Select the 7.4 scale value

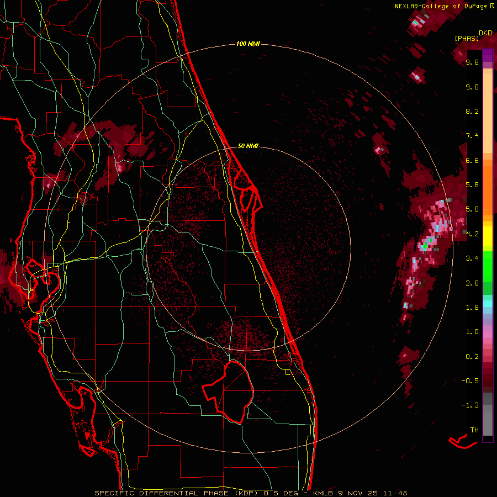[x=472, y=136]
